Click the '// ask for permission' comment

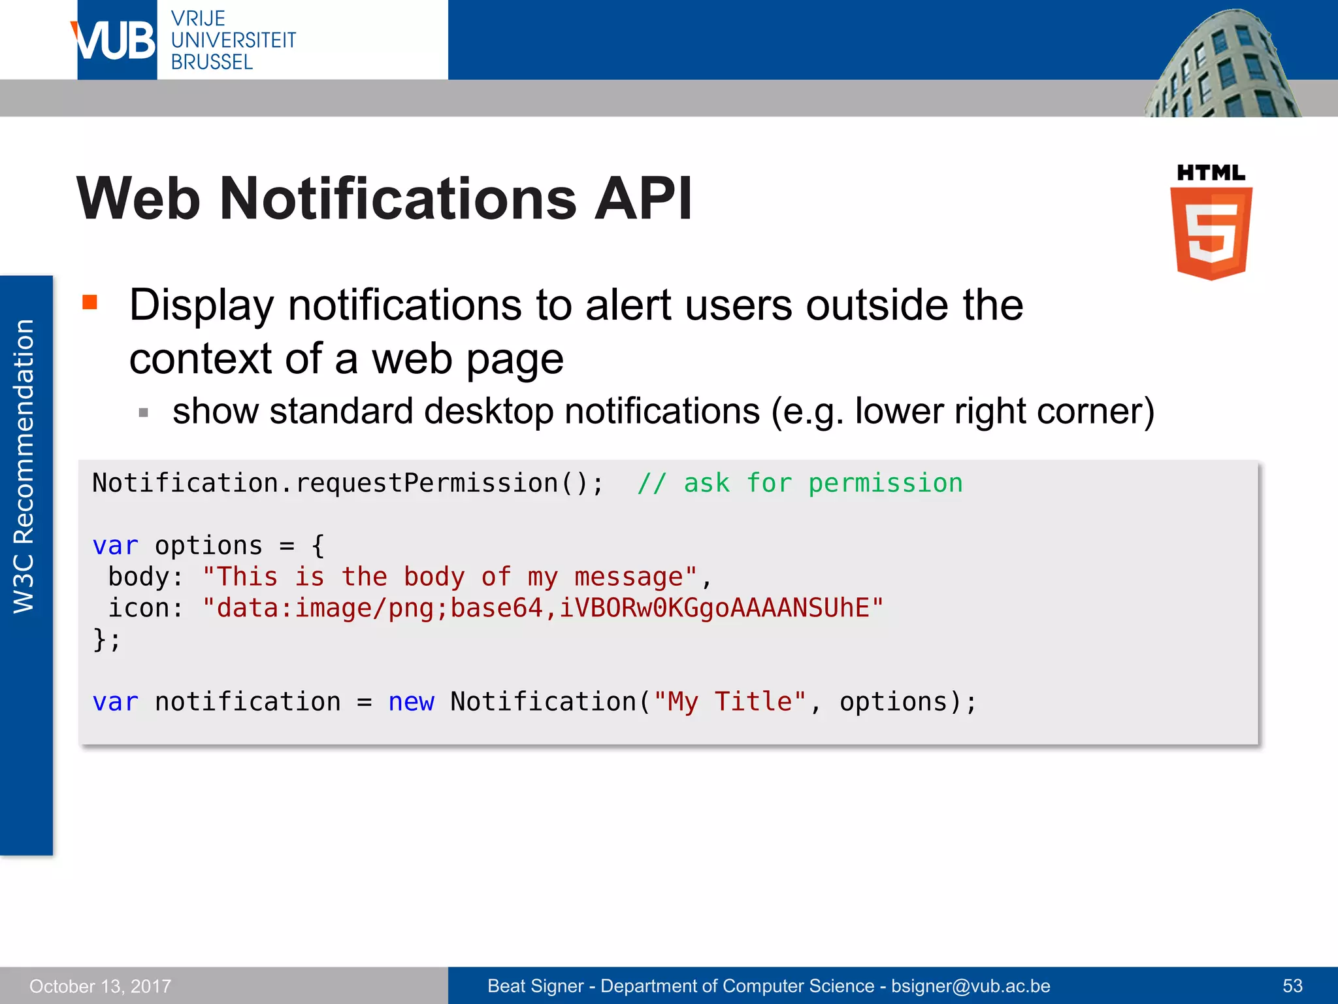800,484
